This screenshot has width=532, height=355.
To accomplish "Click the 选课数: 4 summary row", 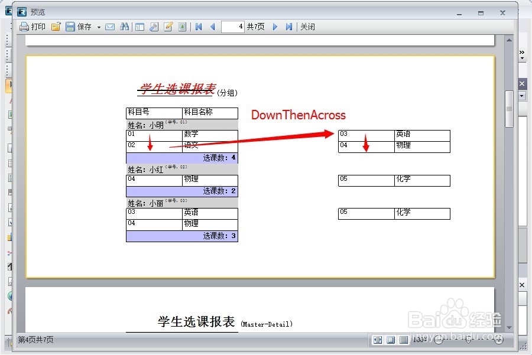I will (x=182, y=158).
